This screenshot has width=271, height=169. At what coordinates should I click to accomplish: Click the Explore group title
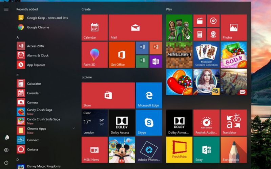(x=87, y=77)
